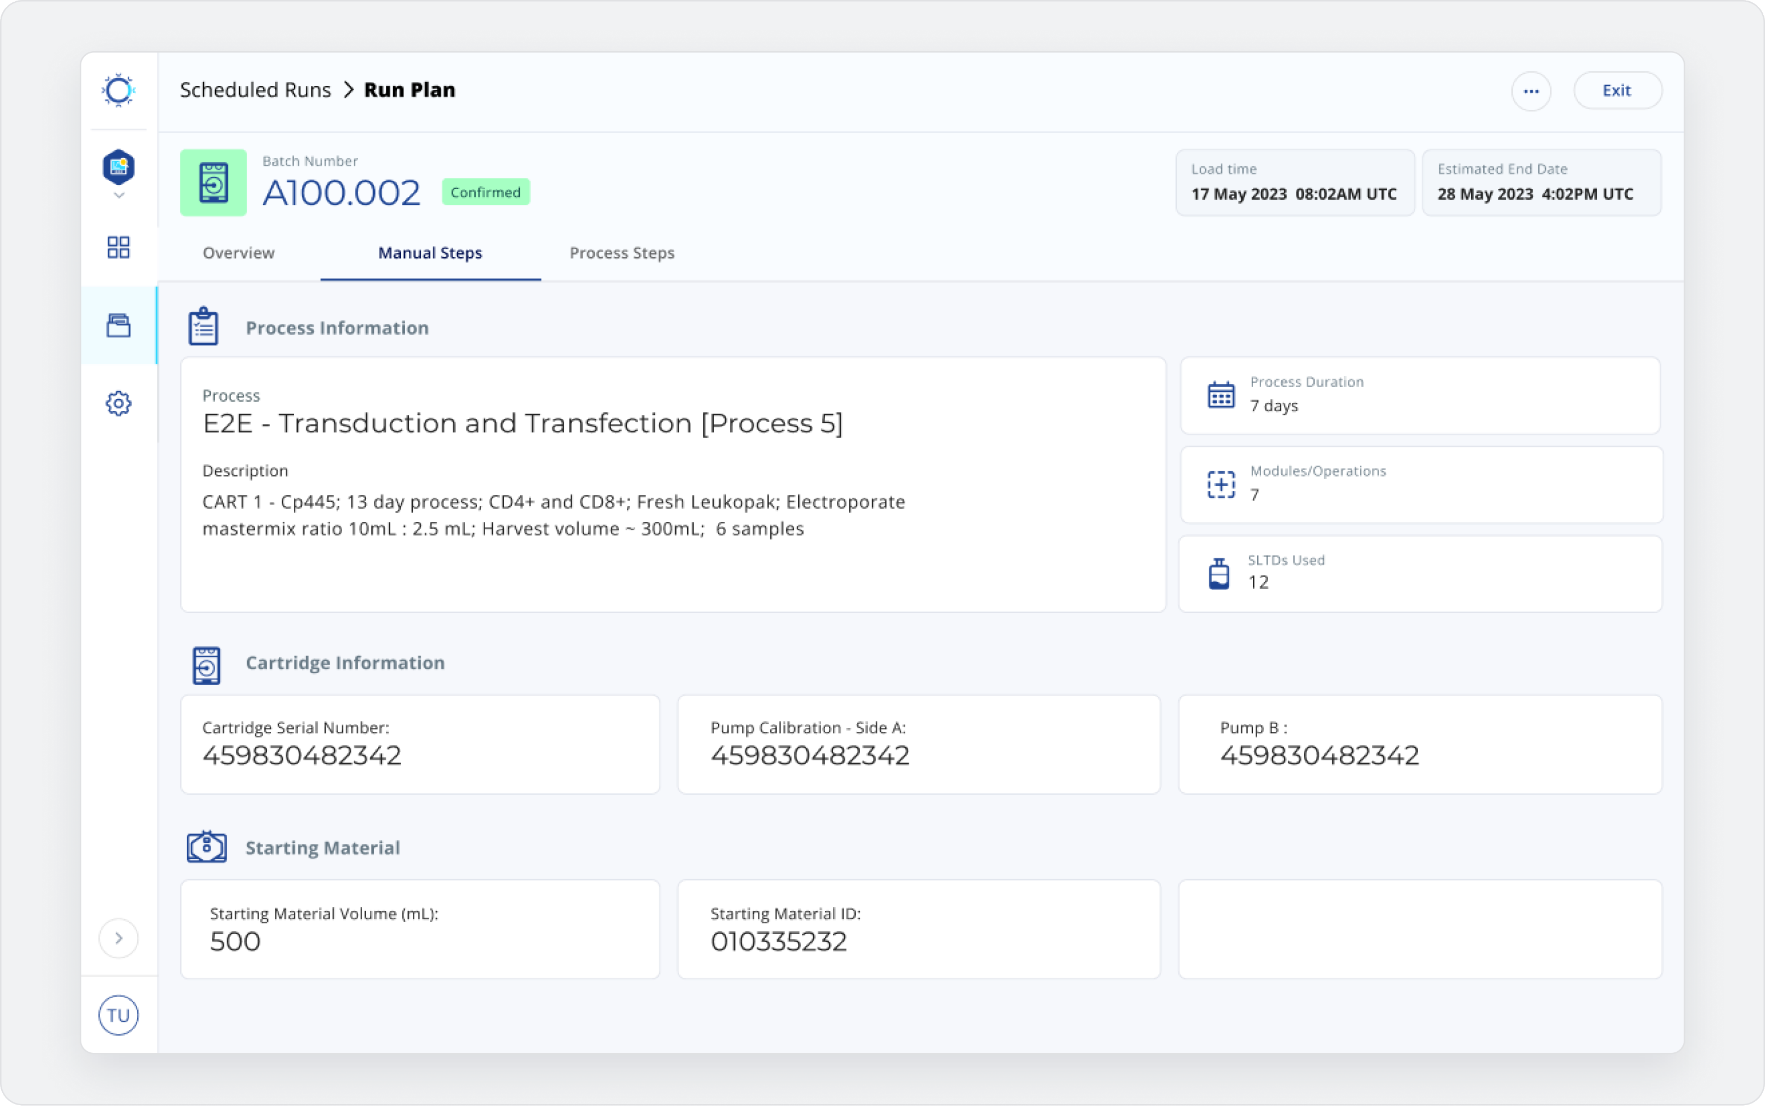Image resolution: width=1765 pixels, height=1120 pixels.
Task: Open the three-dot more options menu
Action: click(x=1531, y=91)
